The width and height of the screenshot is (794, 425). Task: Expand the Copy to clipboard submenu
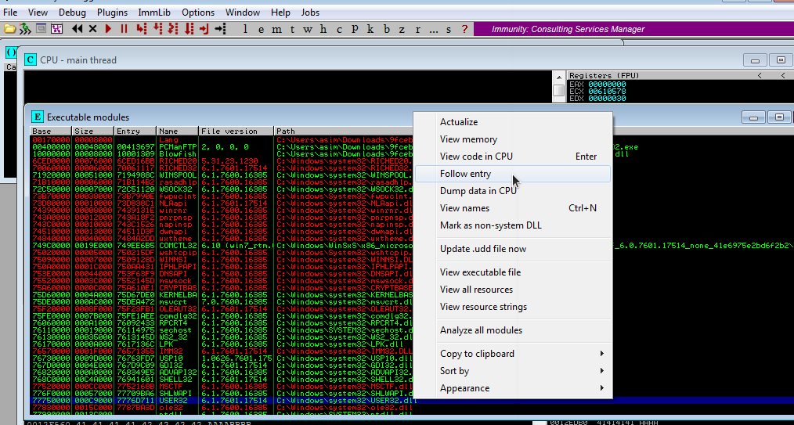512,354
